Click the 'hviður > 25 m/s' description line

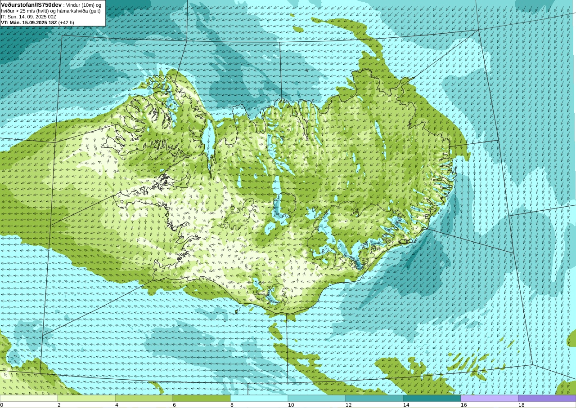tap(50, 11)
